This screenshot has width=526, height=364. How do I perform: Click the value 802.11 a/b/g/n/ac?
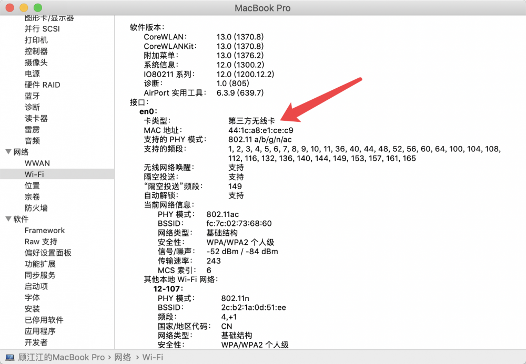pos(260,139)
